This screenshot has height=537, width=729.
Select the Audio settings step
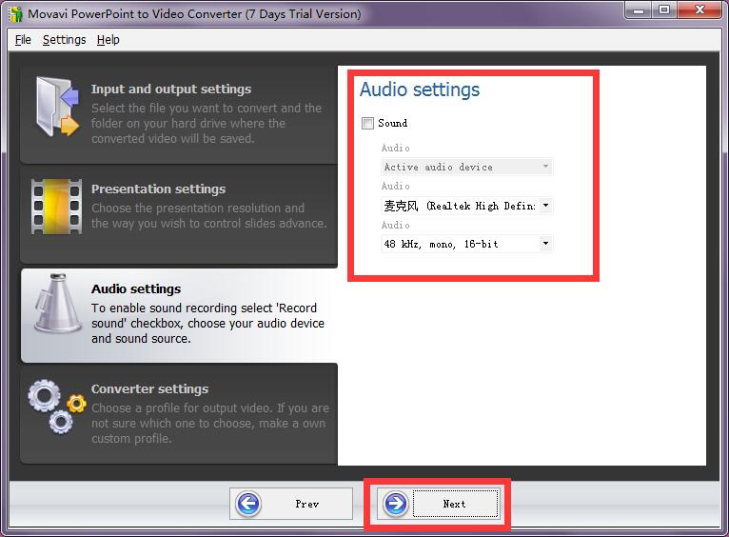click(x=179, y=315)
